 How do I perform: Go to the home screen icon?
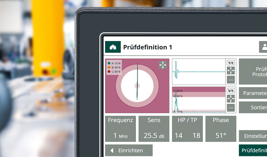coord(113,47)
